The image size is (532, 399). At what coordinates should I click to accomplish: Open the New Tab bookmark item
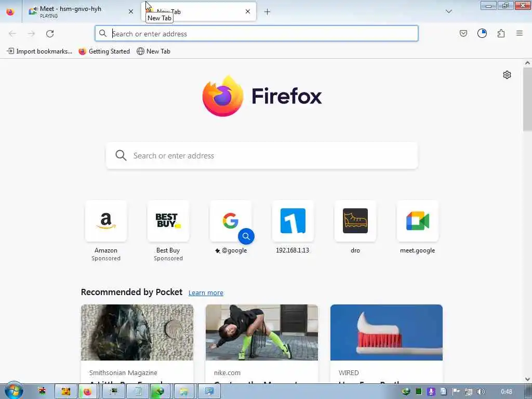[x=153, y=51]
